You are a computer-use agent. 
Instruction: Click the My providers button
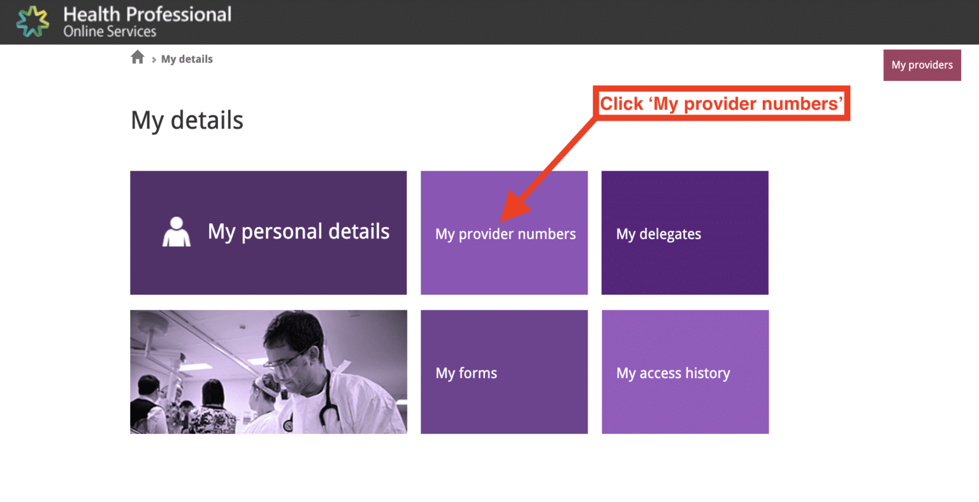coord(922,65)
